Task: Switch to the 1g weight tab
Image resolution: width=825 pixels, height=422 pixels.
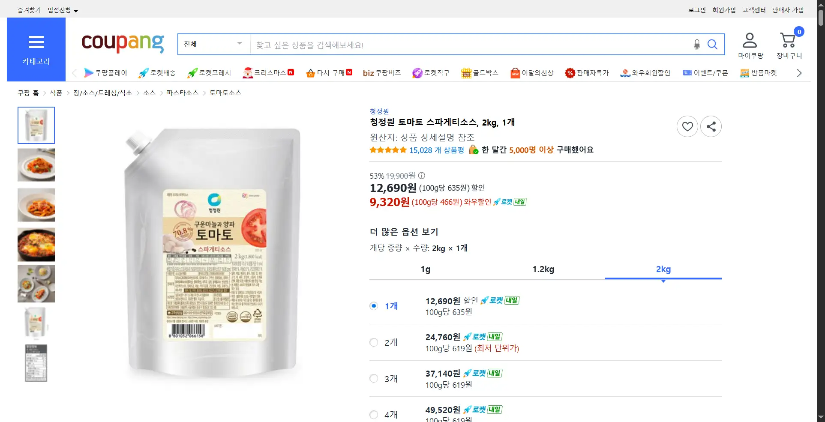Action: [426, 269]
